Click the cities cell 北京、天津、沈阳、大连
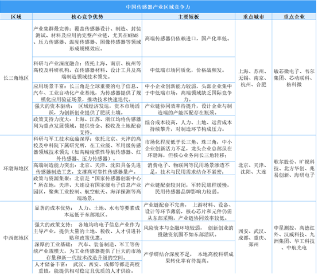The height and width of the screenshot is (274, 318). click(254, 168)
